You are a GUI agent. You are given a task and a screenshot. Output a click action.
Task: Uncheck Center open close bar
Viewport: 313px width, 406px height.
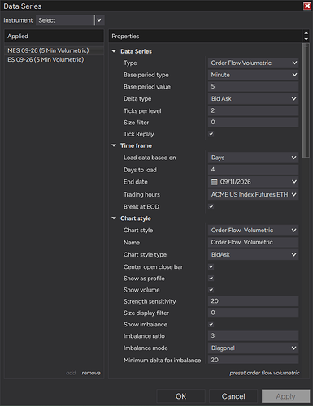point(211,267)
